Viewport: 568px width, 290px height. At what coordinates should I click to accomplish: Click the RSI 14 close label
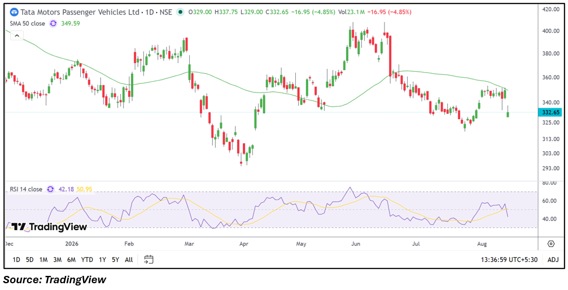pos(26,189)
